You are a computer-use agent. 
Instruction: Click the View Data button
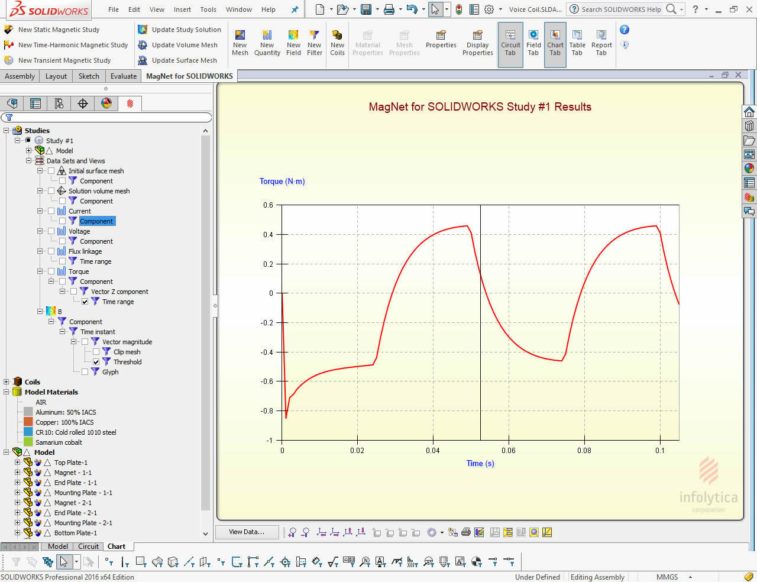tap(247, 532)
